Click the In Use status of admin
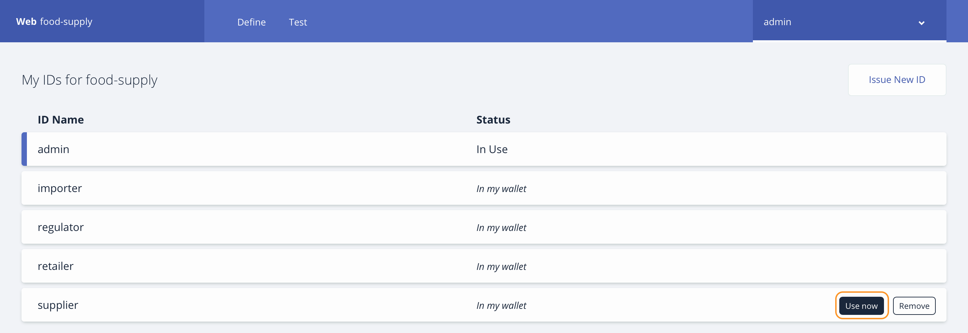Image resolution: width=968 pixels, height=333 pixels. coord(491,149)
